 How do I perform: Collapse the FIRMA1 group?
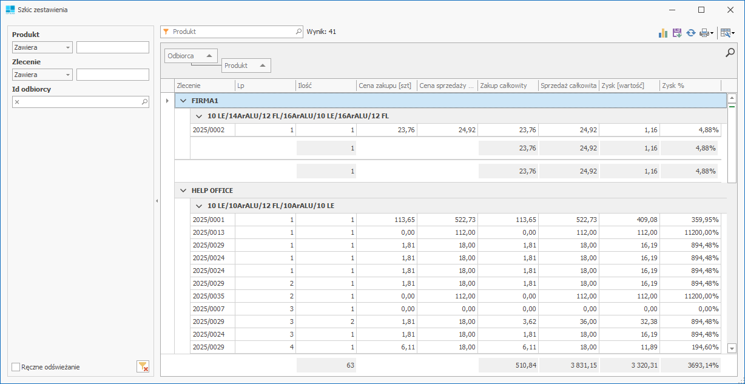(183, 101)
